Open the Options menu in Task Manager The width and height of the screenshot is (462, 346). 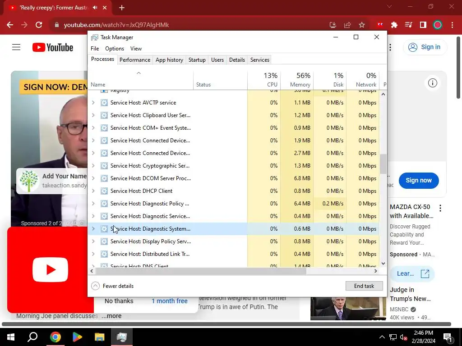click(x=114, y=49)
